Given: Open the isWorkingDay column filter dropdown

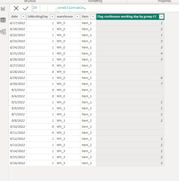Looking at the screenshot, I should pos(52,17).
